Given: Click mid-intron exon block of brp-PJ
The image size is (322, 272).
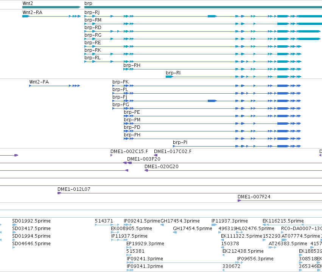Looking at the screenshot, I should click(x=212, y=101).
